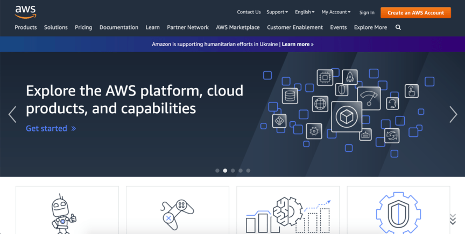Open the Solutions menu

coord(56,27)
